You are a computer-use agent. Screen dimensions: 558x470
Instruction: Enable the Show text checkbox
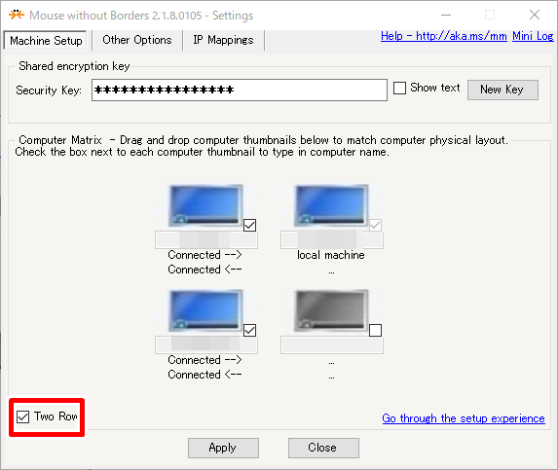pos(399,88)
